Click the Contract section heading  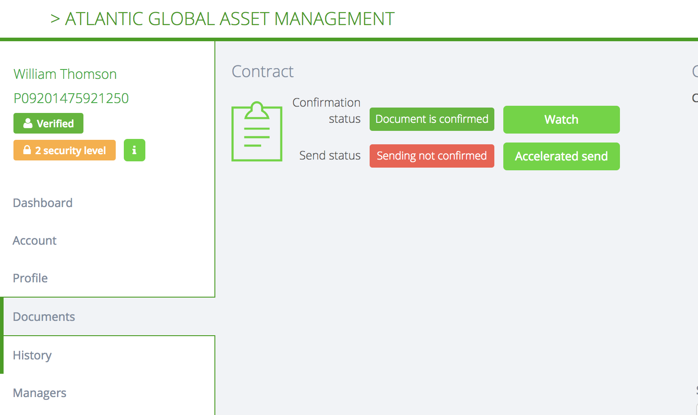pos(262,72)
